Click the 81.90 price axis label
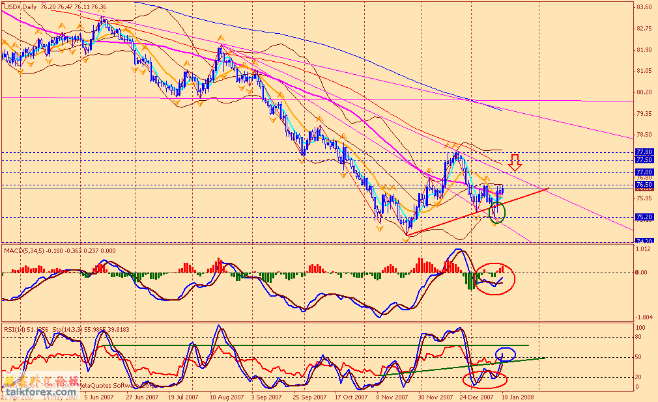This screenshot has height=402, width=658. point(644,50)
